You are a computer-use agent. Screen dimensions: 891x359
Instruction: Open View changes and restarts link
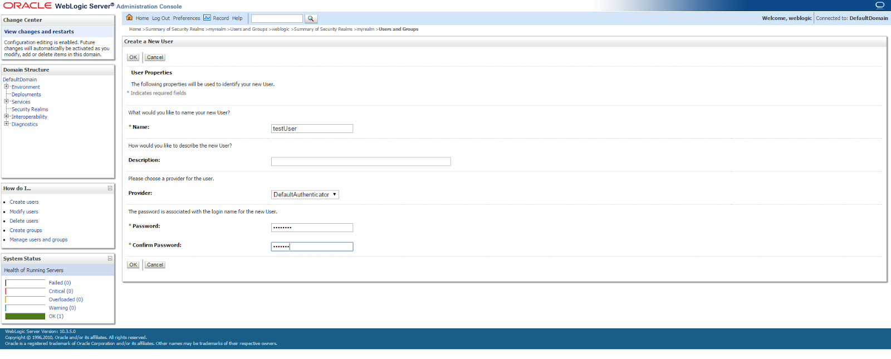tap(39, 32)
